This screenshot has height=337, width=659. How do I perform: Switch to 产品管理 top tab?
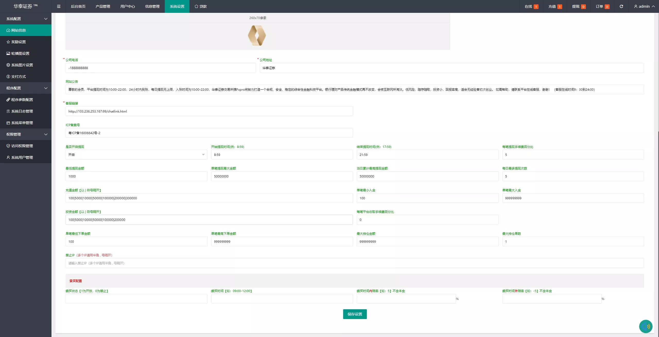(x=103, y=6)
